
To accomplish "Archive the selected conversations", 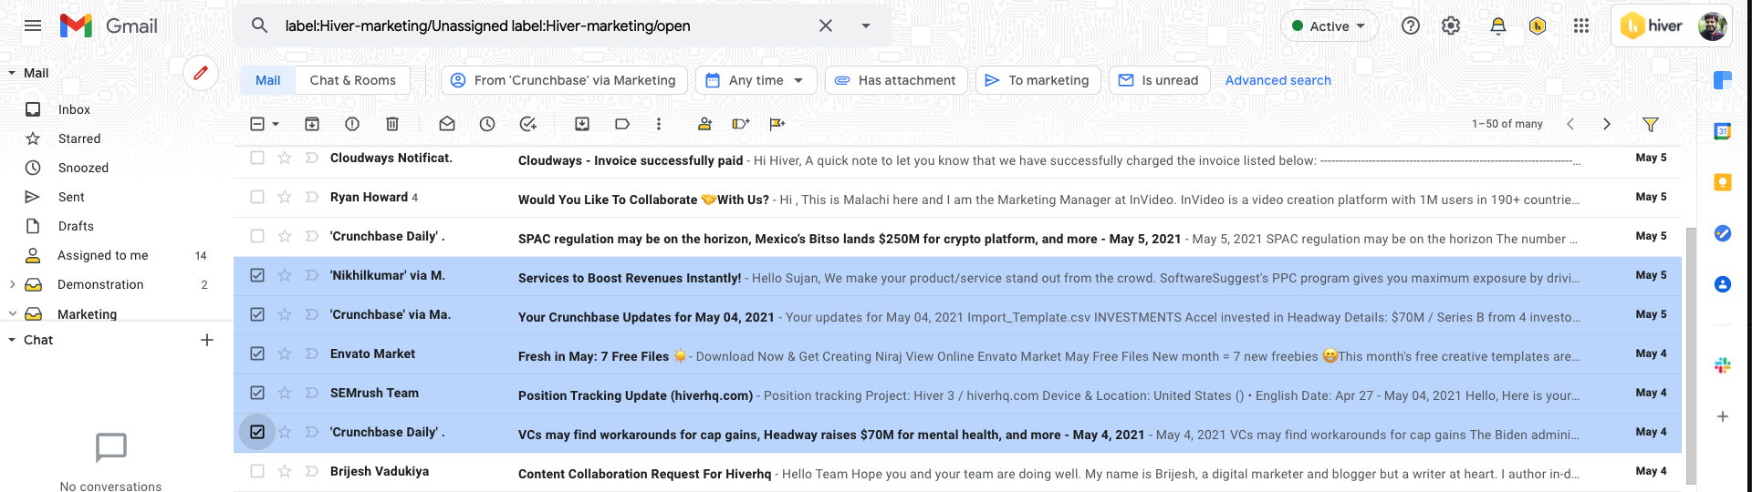I will 312,124.
